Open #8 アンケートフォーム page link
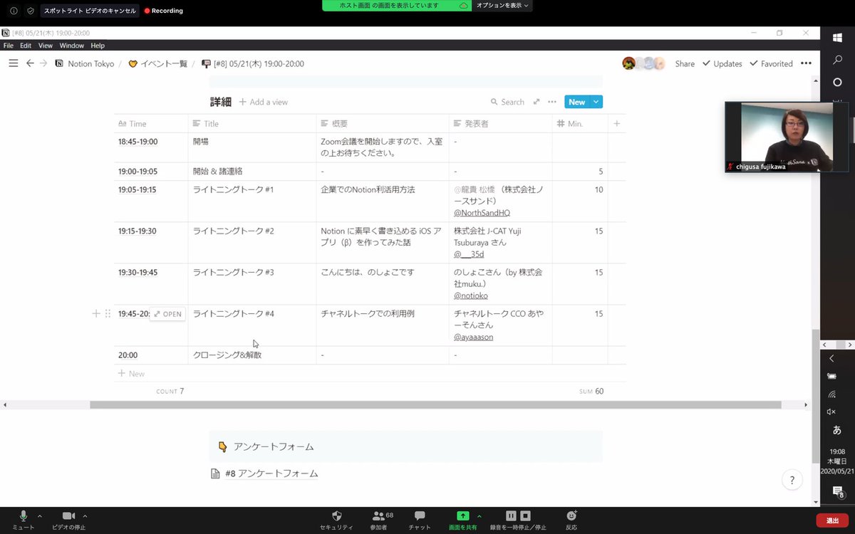This screenshot has width=855, height=534. [264, 473]
